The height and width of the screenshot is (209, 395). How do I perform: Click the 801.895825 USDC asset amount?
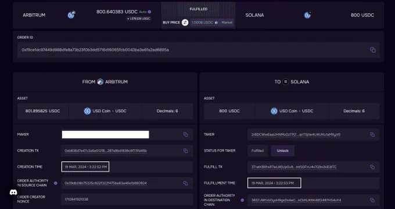click(x=42, y=111)
